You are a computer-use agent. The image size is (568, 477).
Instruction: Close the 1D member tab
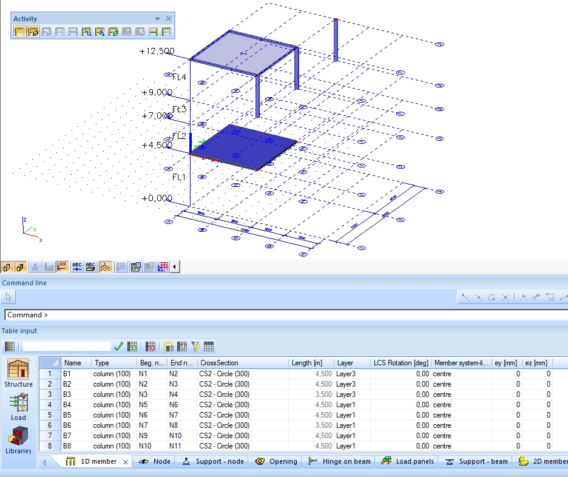(126, 462)
